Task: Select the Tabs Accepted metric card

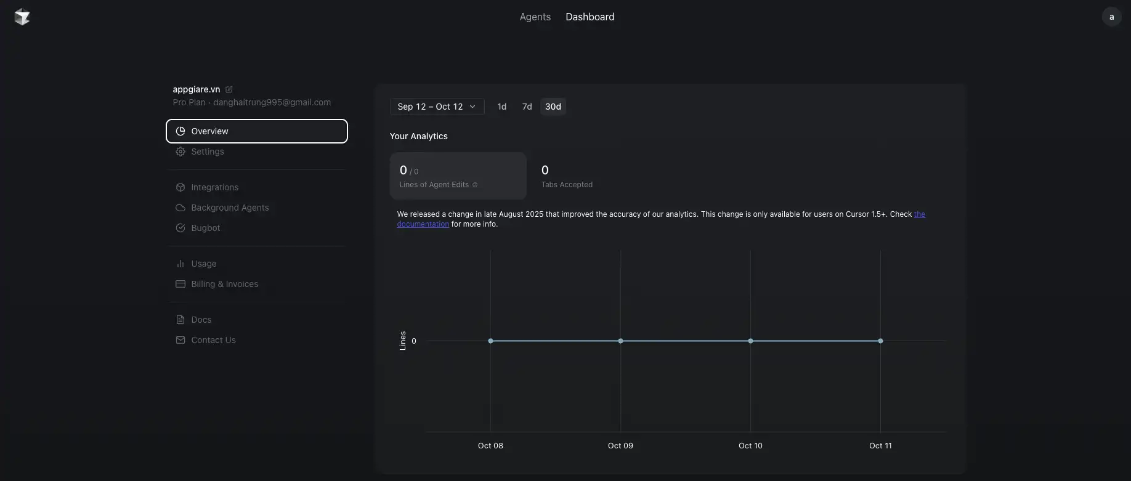Action: point(567,176)
